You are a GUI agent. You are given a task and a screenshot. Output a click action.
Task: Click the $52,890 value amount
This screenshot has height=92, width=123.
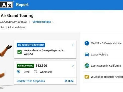pos(41,66)
